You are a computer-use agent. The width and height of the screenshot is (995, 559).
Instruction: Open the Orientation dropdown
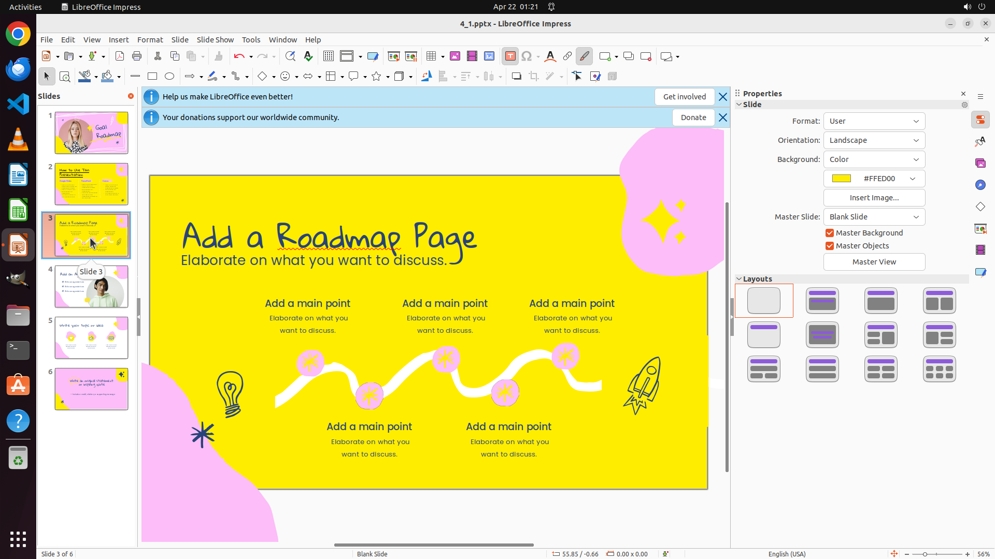pyautogui.click(x=874, y=140)
